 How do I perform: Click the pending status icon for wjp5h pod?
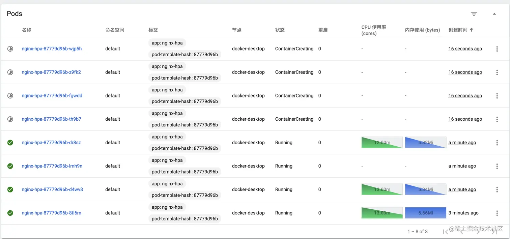(10, 49)
